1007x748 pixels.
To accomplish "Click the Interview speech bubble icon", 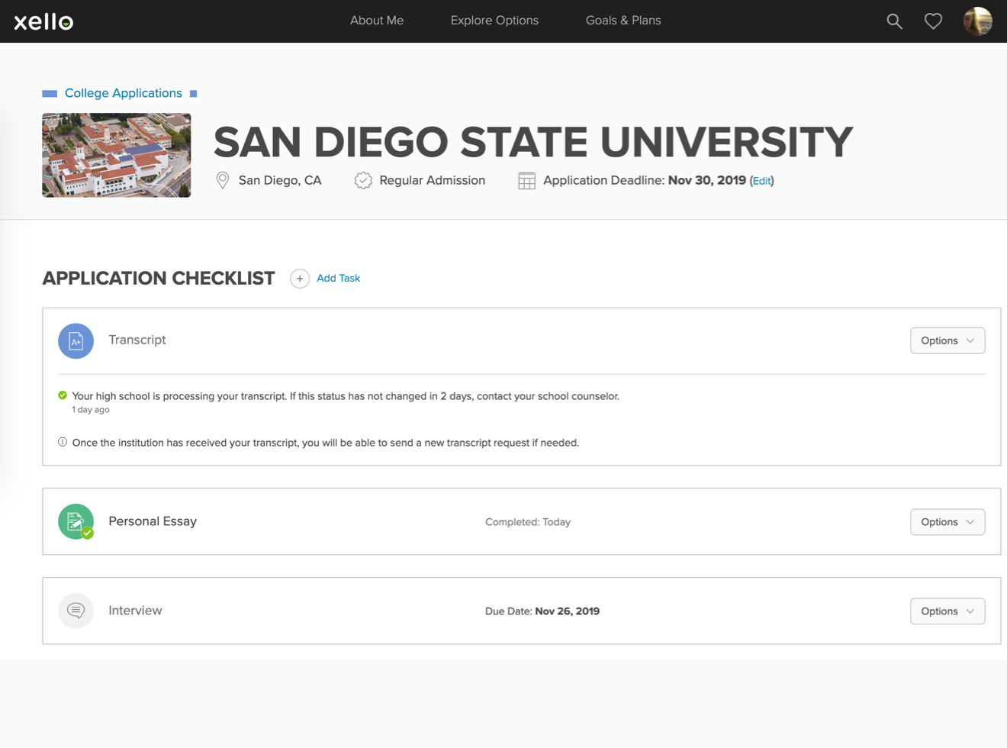I will pos(76,611).
